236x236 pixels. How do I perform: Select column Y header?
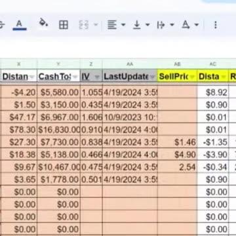coord(58,64)
